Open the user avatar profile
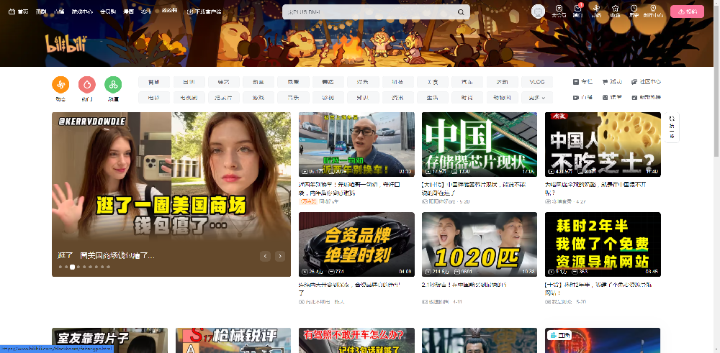 point(538,12)
